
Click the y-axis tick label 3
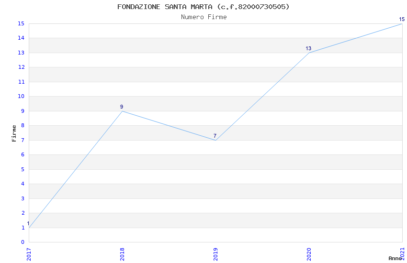23,198
